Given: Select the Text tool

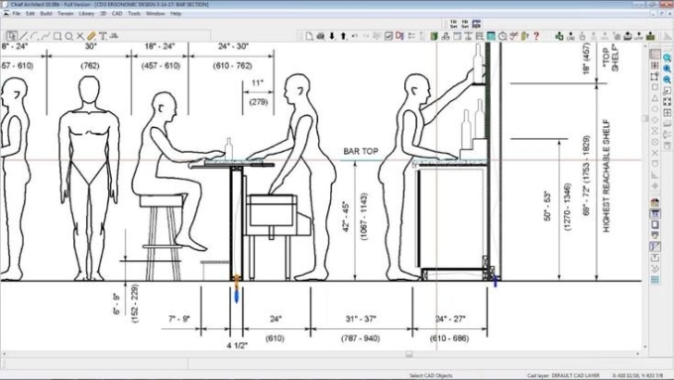Looking at the screenshot, I should coord(103,36).
